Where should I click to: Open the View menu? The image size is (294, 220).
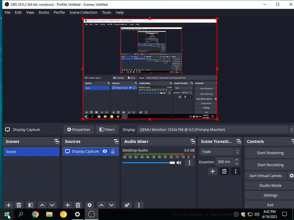pyautogui.click(x=30, y=12)
